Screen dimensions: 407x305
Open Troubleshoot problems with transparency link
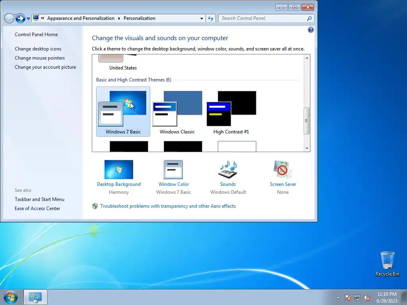coord(168,206)
